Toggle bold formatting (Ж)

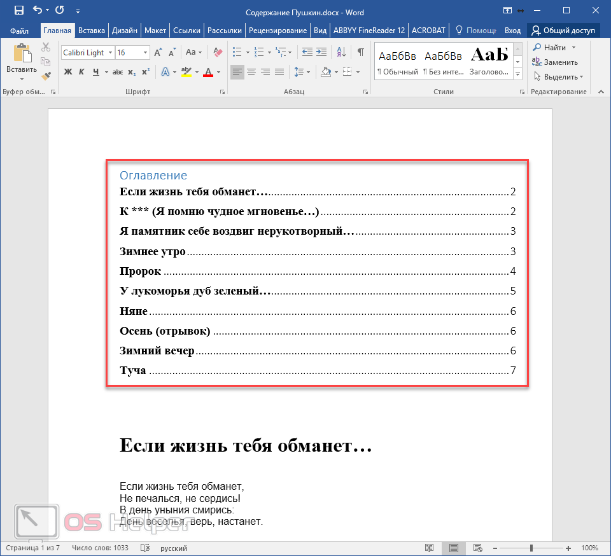coord(68,72)
